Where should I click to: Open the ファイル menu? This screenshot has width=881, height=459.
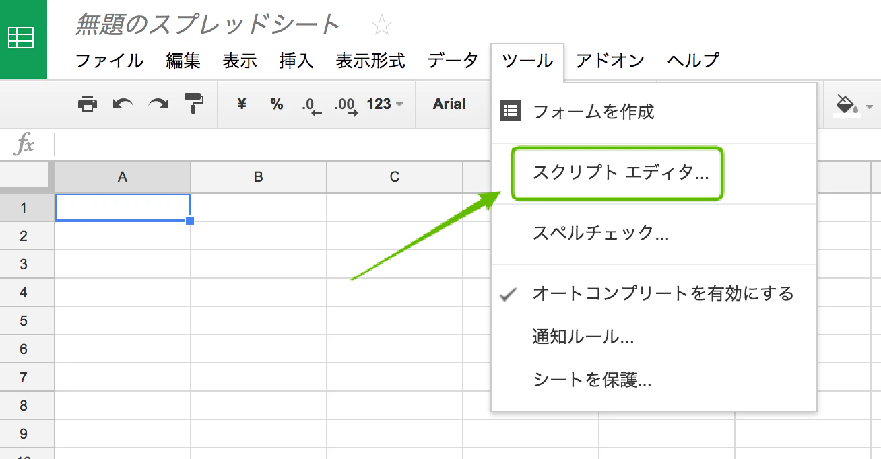[109, 61]
